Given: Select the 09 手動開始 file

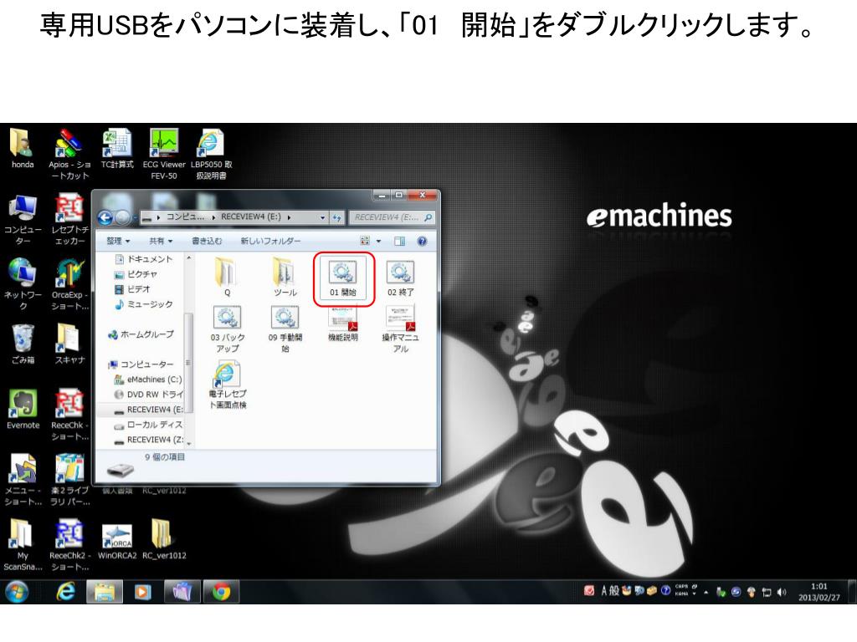Looking at the screenshot, I should [x=285, y=329].
